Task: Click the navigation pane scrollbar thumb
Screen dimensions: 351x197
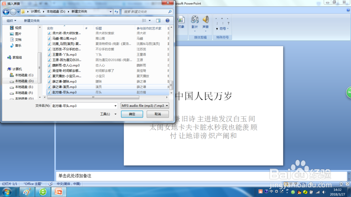Action: [40, 68]
